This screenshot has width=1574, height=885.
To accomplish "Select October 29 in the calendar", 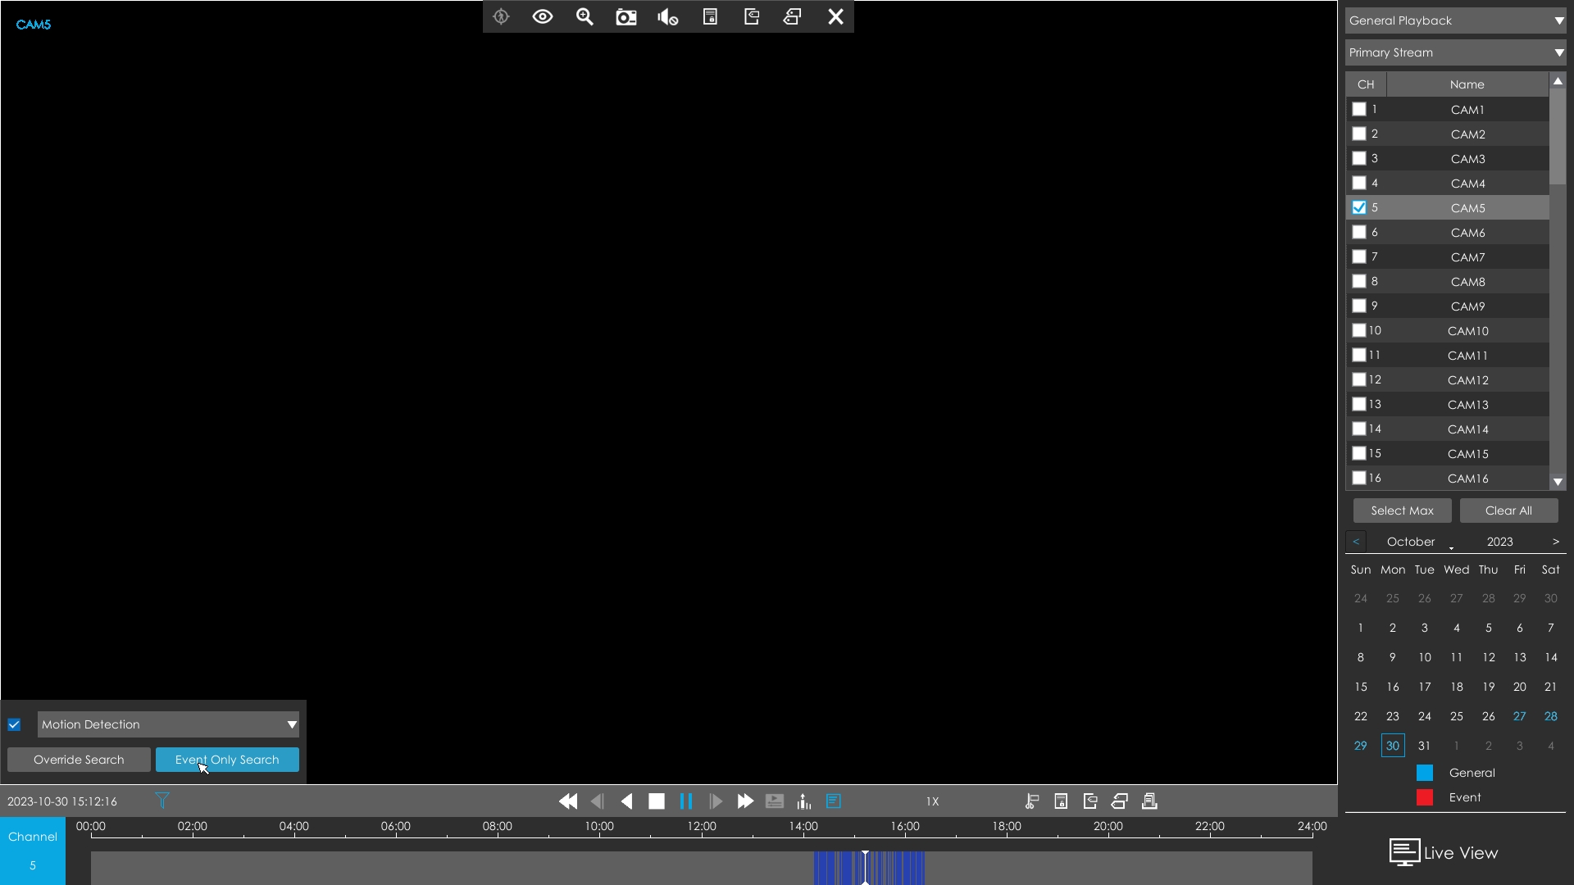I will [x=1361, y=746].
